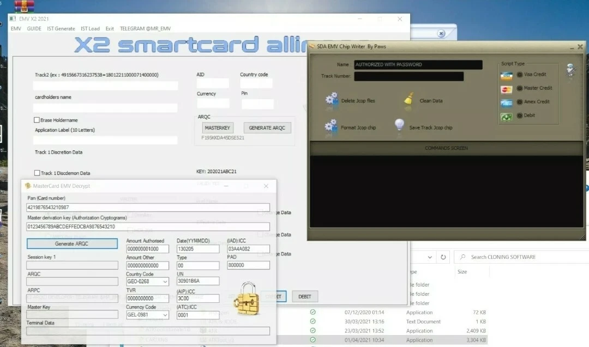
Task: Open the GUIDE menu
Action: pyautogui.click(x=34, y=28)
